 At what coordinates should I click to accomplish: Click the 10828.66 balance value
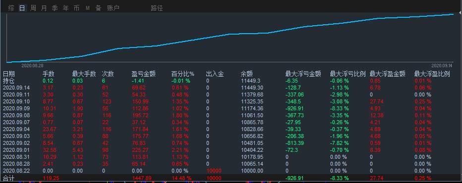(x=252, y=129)
